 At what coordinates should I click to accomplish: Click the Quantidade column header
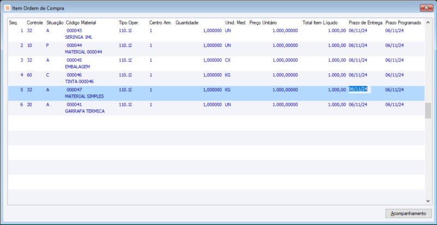point(199,23)
